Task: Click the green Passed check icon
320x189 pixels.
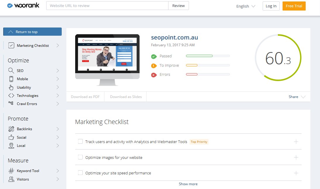Action: (x=154, y=56)
